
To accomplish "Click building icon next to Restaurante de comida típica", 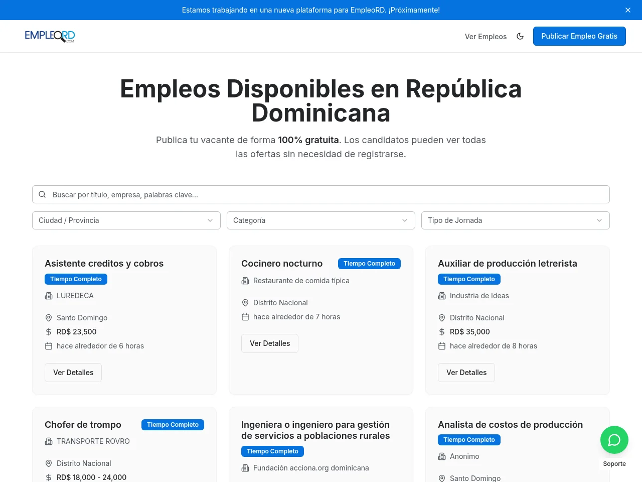I will tap(245, 281).
